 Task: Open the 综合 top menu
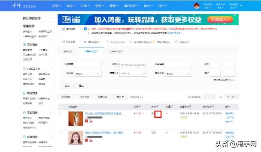(162, 6)
